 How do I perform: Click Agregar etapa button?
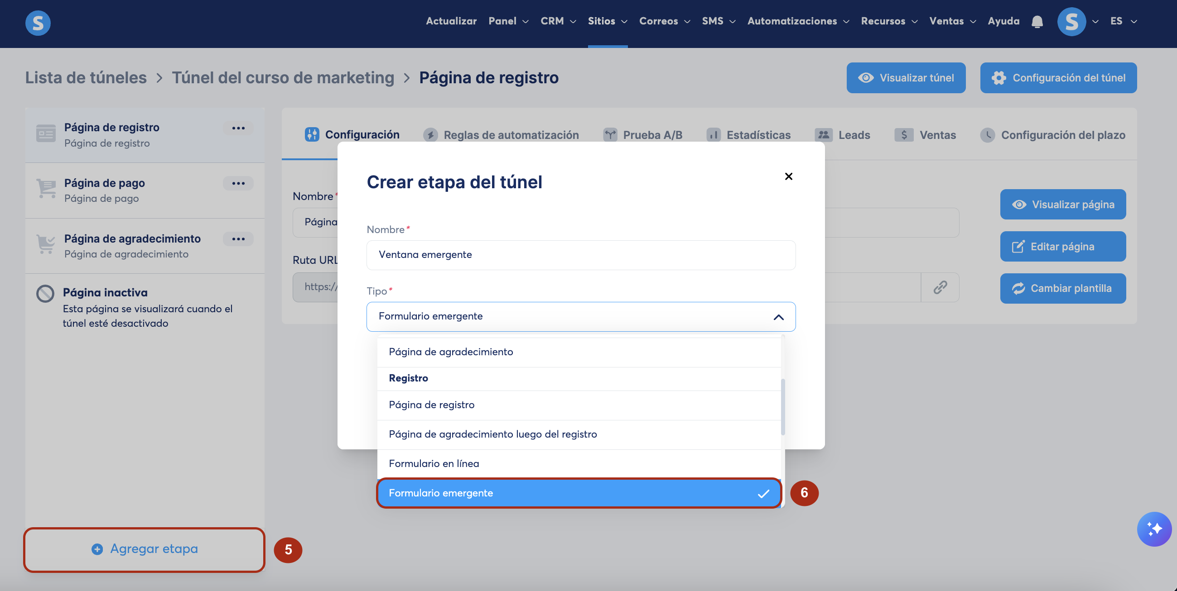tap(145, 549)
